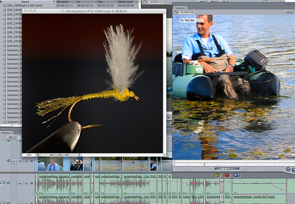
Task: Sort browser by Duration column header
Action: [x=66, y=1]
